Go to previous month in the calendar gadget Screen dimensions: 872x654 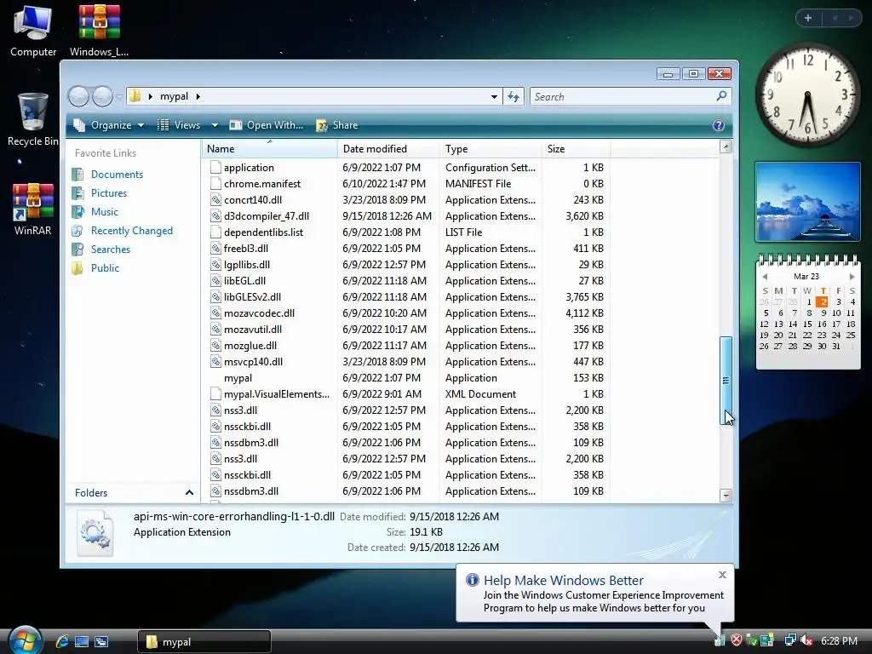[766, 277]
